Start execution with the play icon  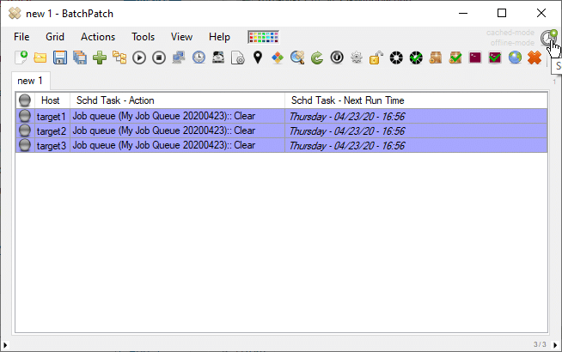[139, 58]
